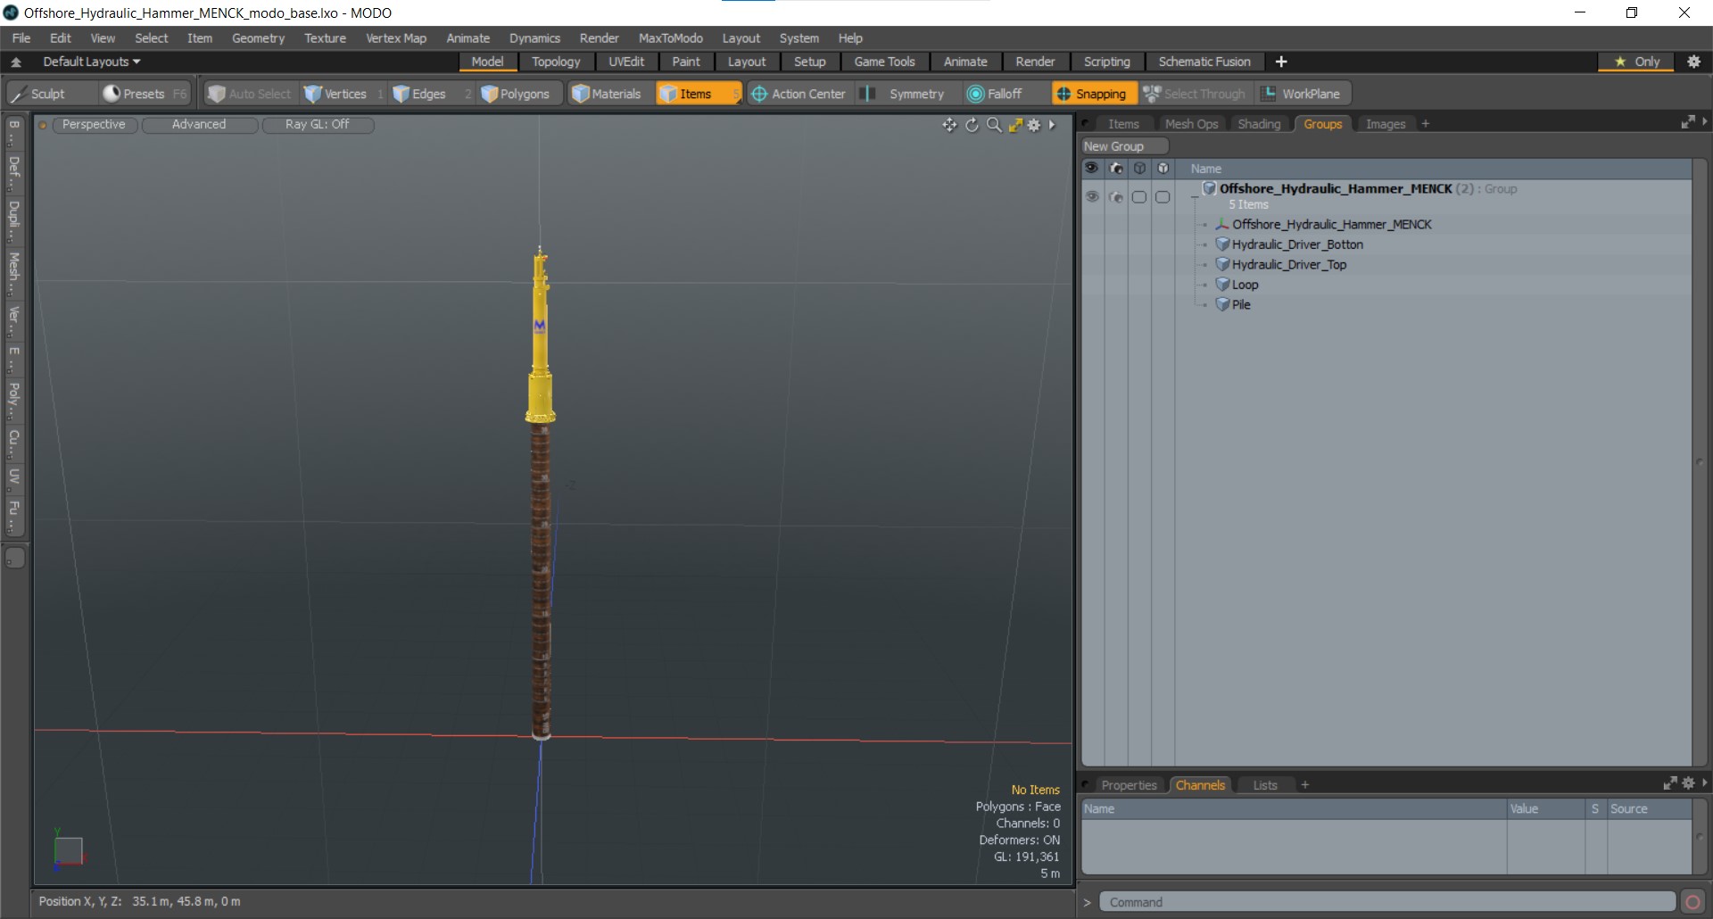Click the home layout icon
The width and height of the screenshot is (1713, 919).
point(16,62)
